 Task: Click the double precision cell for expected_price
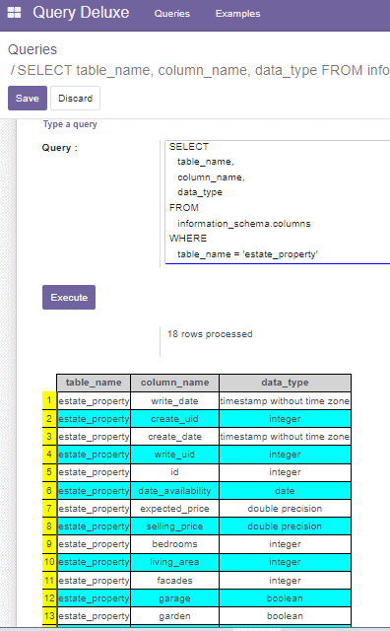(x=285, y=509)
